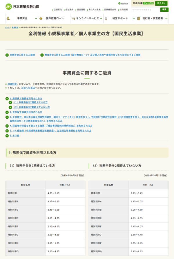174x259 pixels.
Task: Click the light bulb icon for 経営サポート
Action: [x=106, y=19]
